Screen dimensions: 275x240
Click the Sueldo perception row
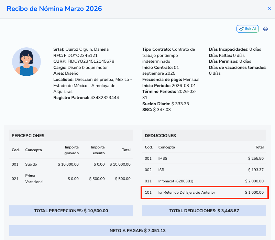(x=71, y=164)
